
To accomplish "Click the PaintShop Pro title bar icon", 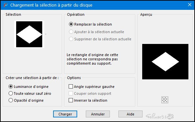I will (6, 5).
